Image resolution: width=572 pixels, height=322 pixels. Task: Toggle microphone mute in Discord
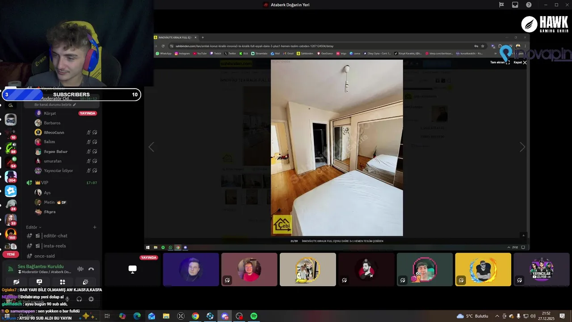point(67,299)
